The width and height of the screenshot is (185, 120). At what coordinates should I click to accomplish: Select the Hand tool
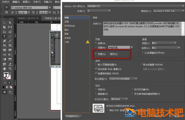(x=4, y=68)
